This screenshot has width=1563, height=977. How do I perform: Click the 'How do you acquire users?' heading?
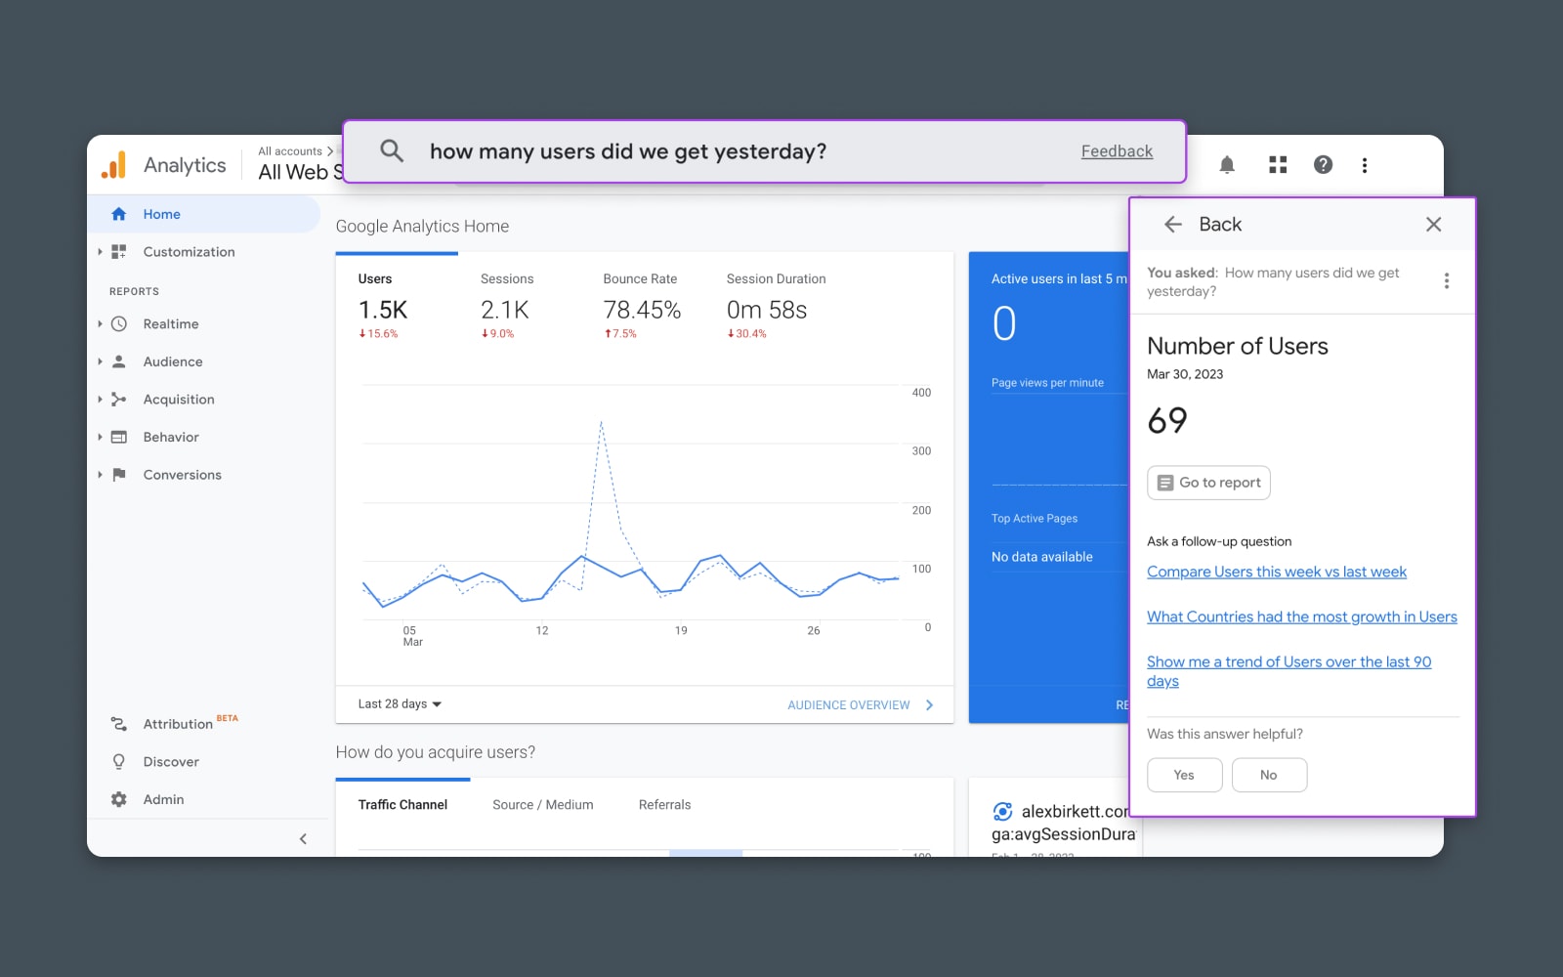click(x=436, y=752)
